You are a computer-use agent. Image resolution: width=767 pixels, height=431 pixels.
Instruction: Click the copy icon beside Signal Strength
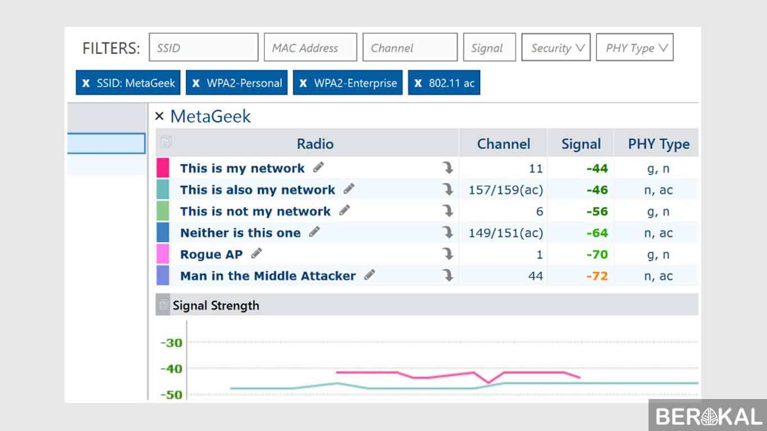(x=163, y=305)
